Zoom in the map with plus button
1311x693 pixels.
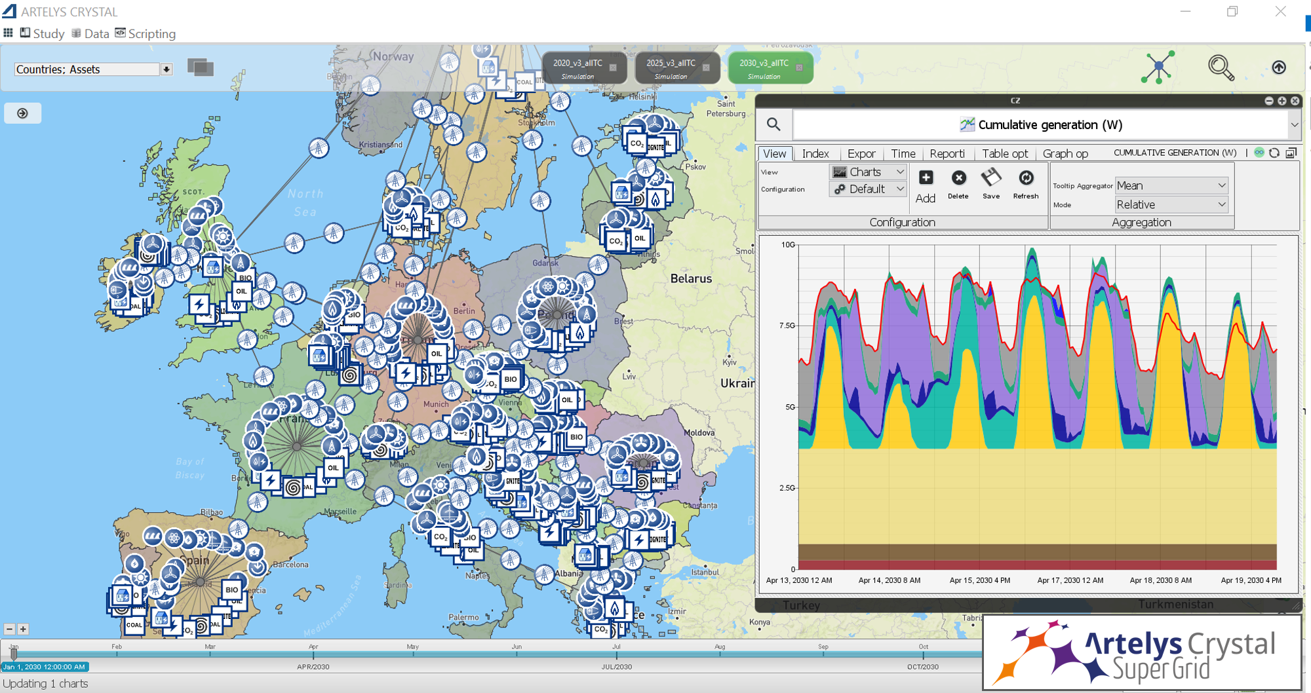point(23,629)
